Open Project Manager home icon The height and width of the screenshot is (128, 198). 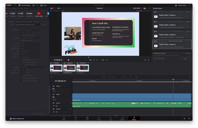coord(184,119)
